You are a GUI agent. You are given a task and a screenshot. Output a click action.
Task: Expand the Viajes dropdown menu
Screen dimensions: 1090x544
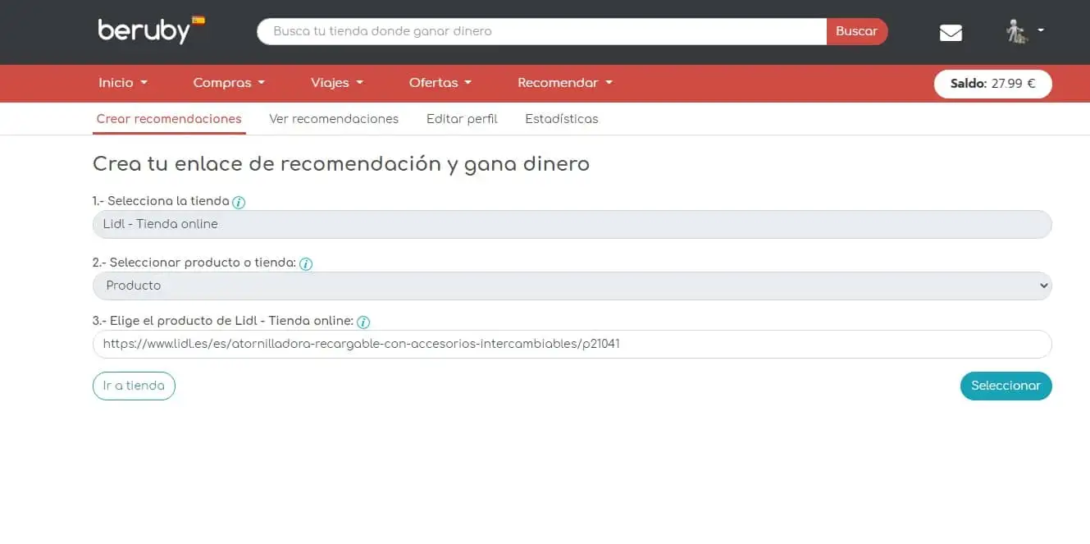click(x=336, y=83)
